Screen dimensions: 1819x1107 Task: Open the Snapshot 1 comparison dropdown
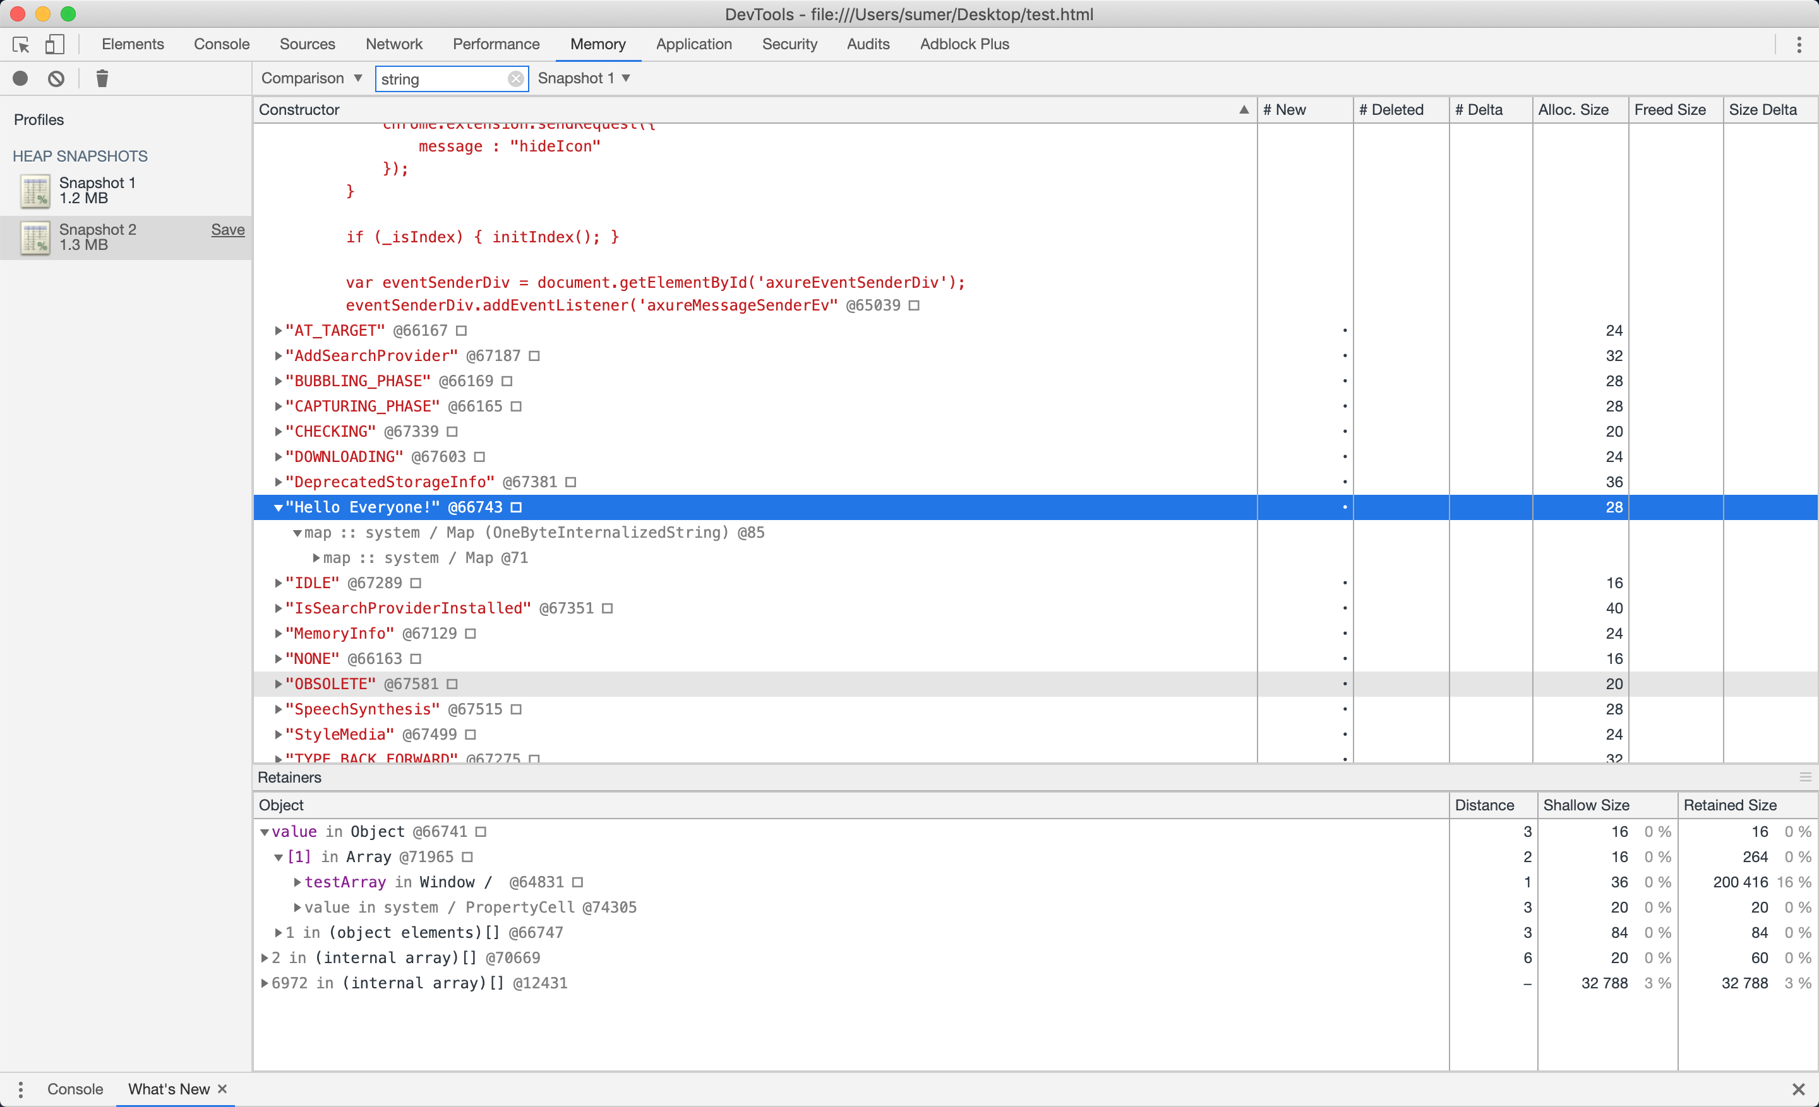[582, 78]
